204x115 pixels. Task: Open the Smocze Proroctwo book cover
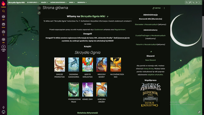59,65
